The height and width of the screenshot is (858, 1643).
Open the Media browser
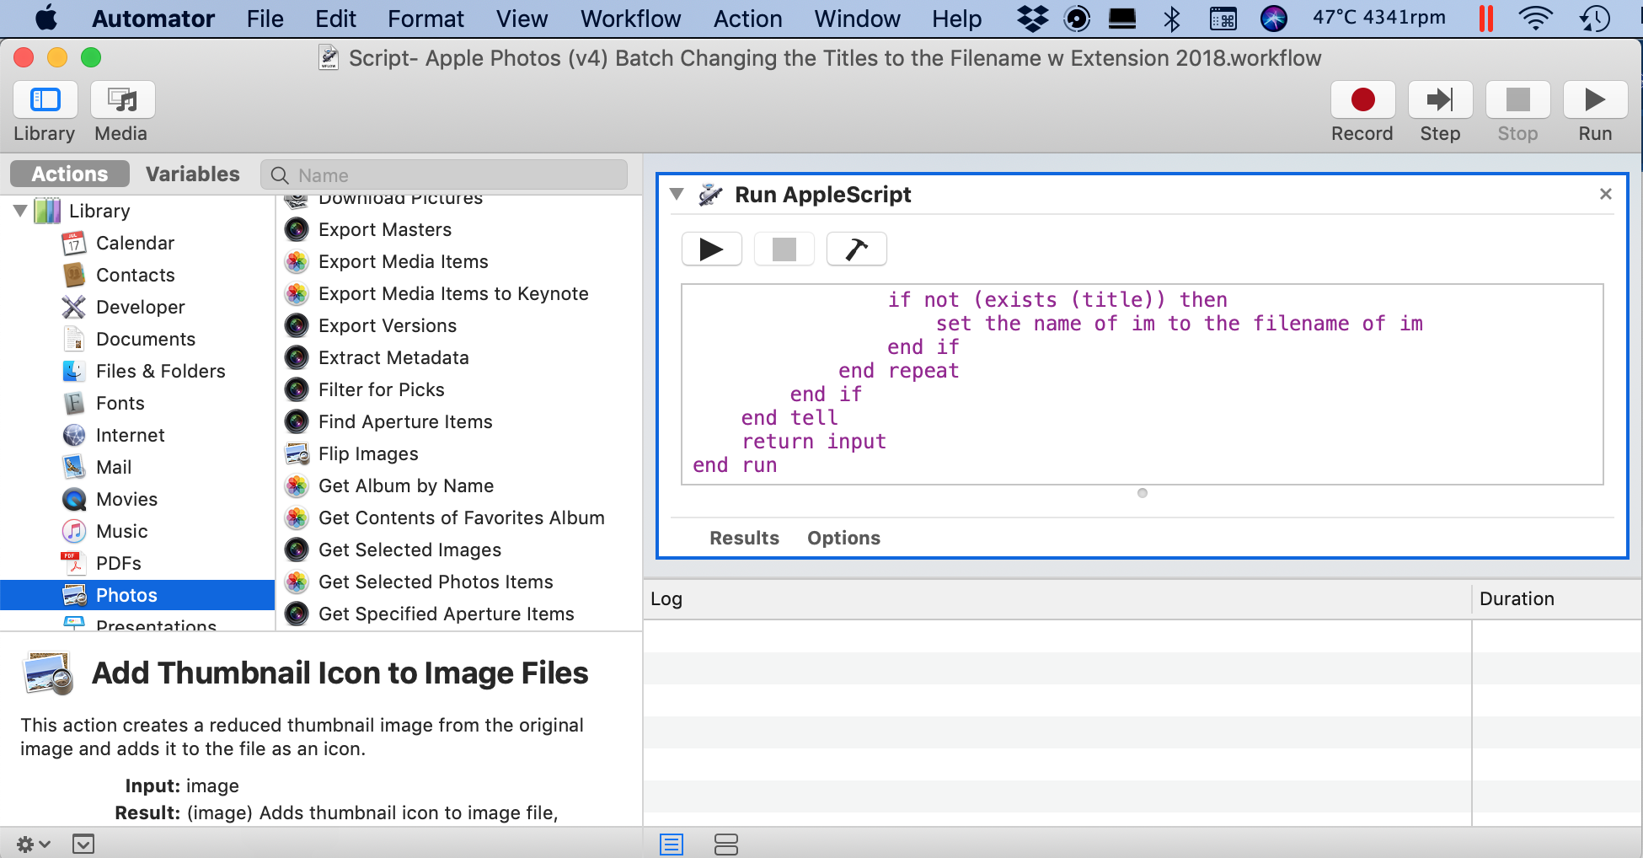coord(122,100)
